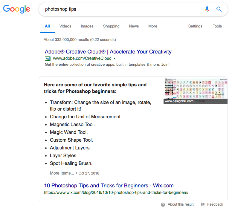The image size is (232, 211).
Task: Open the More search categories menu
Action: point(152,26)
